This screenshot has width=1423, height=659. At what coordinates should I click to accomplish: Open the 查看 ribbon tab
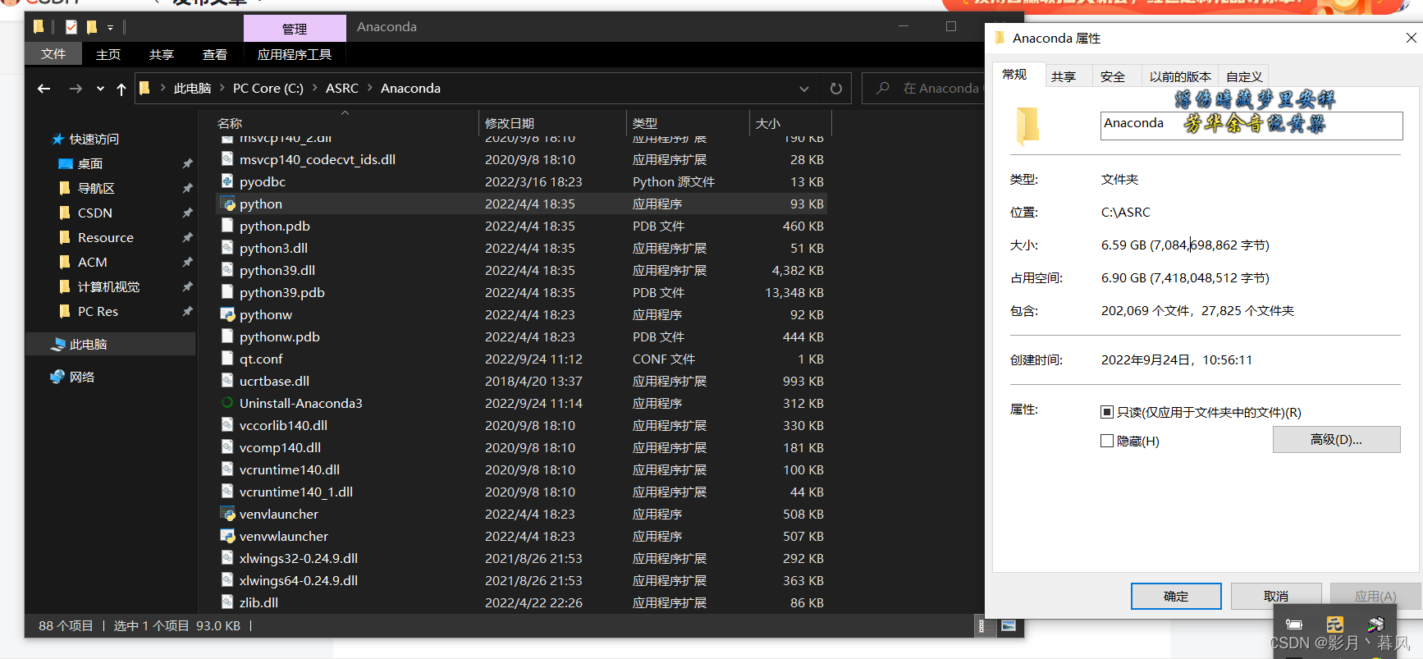coord(215,54)
